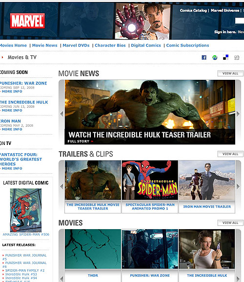Click View All for Movies
The image size is (244, 282).
click(x=230, y=223)
